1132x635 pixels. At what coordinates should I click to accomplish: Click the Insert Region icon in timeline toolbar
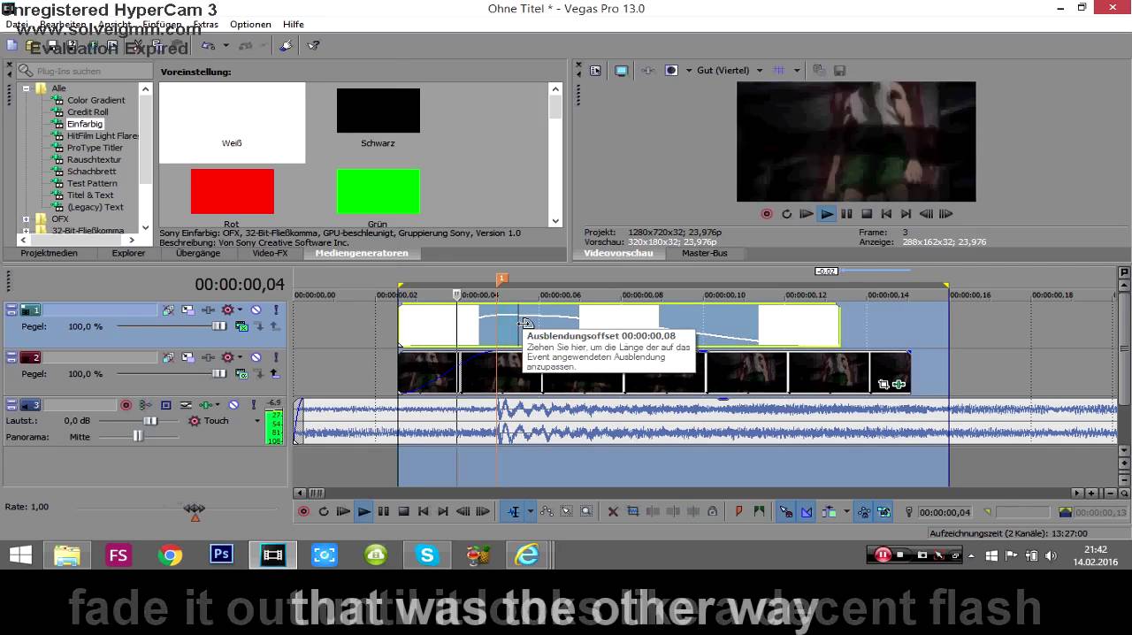[x=759, y=511]
